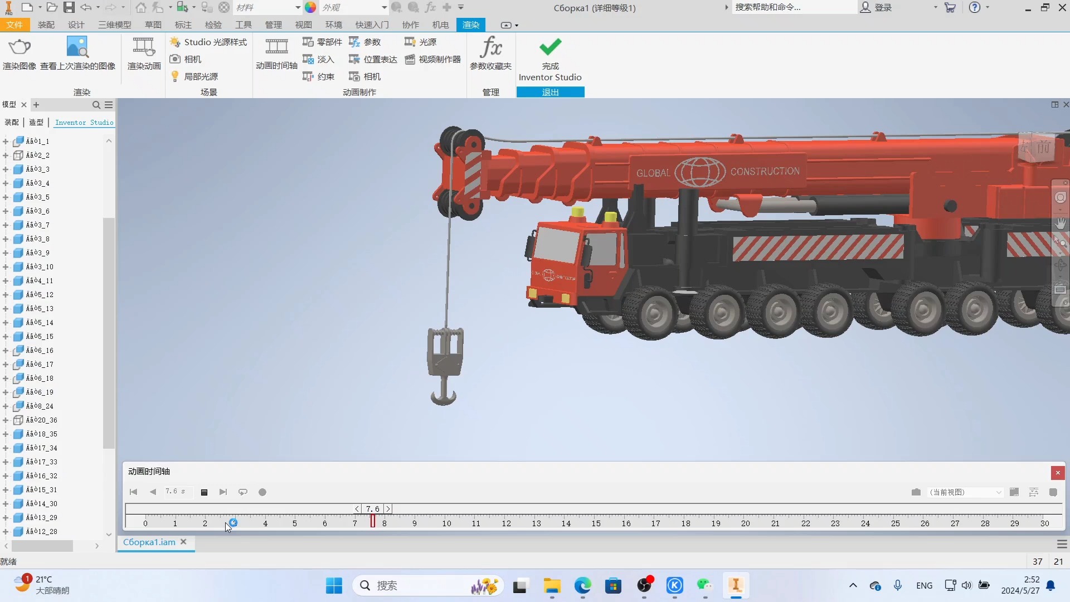Stop the animation playback
This screenshot has height=602, width=1070.
(205, 492)
